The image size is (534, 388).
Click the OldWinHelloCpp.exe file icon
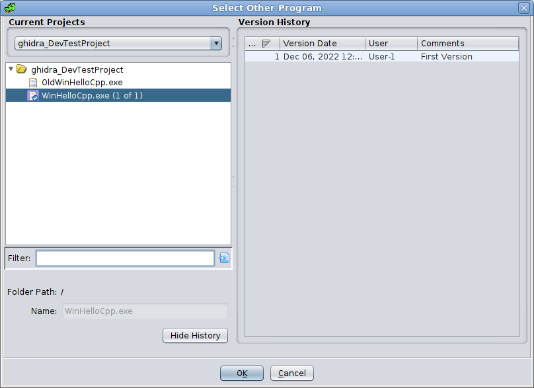click(33, 83)
